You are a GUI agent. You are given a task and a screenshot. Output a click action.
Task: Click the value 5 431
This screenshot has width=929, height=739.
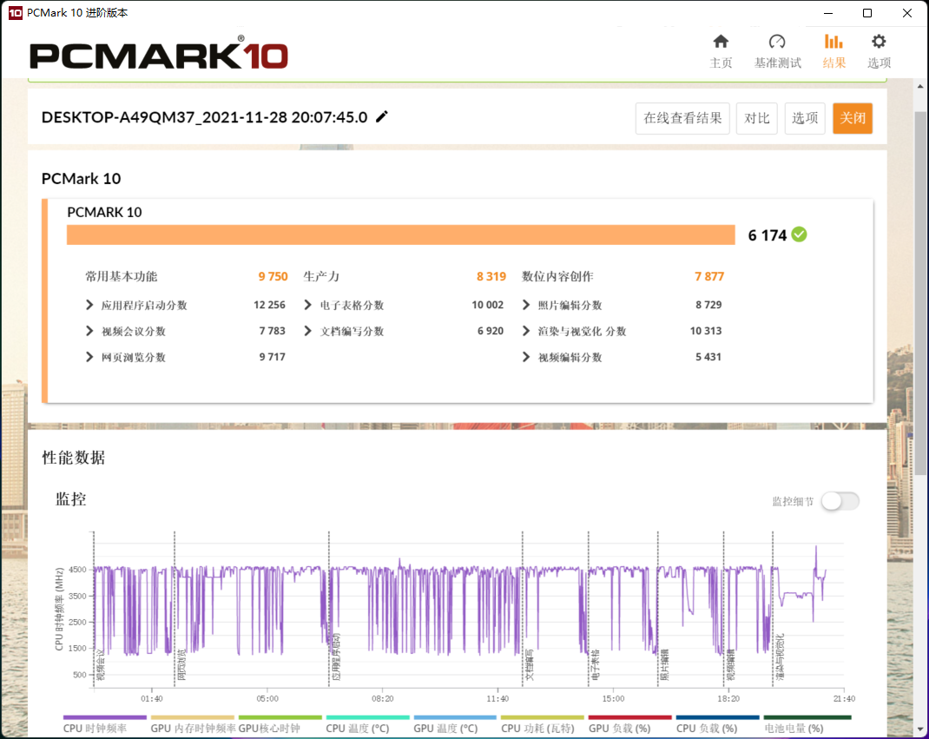(x=708, y=357)
